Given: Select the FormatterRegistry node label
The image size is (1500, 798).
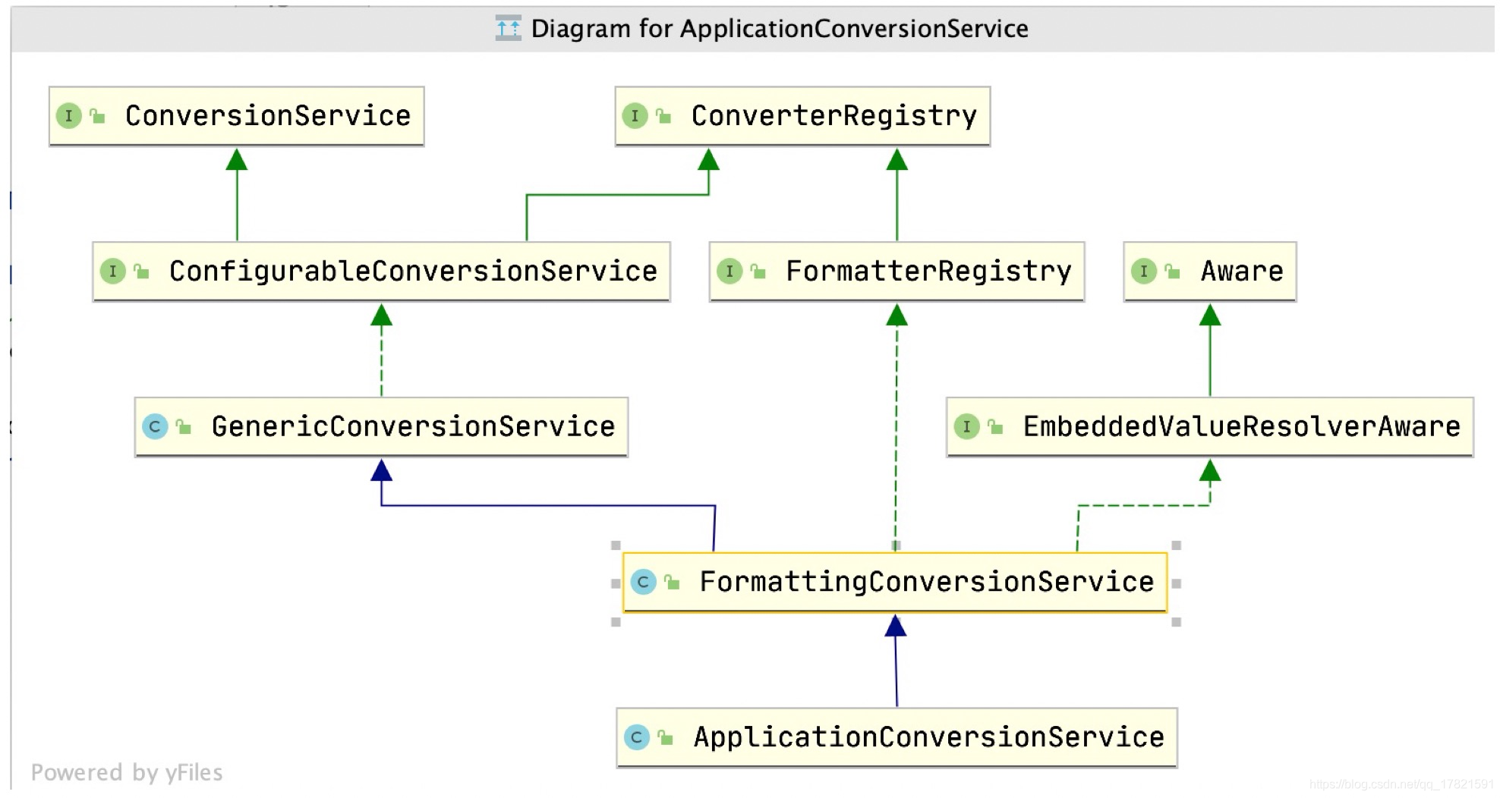Looking at the screenshot, I should coord(928,271).
